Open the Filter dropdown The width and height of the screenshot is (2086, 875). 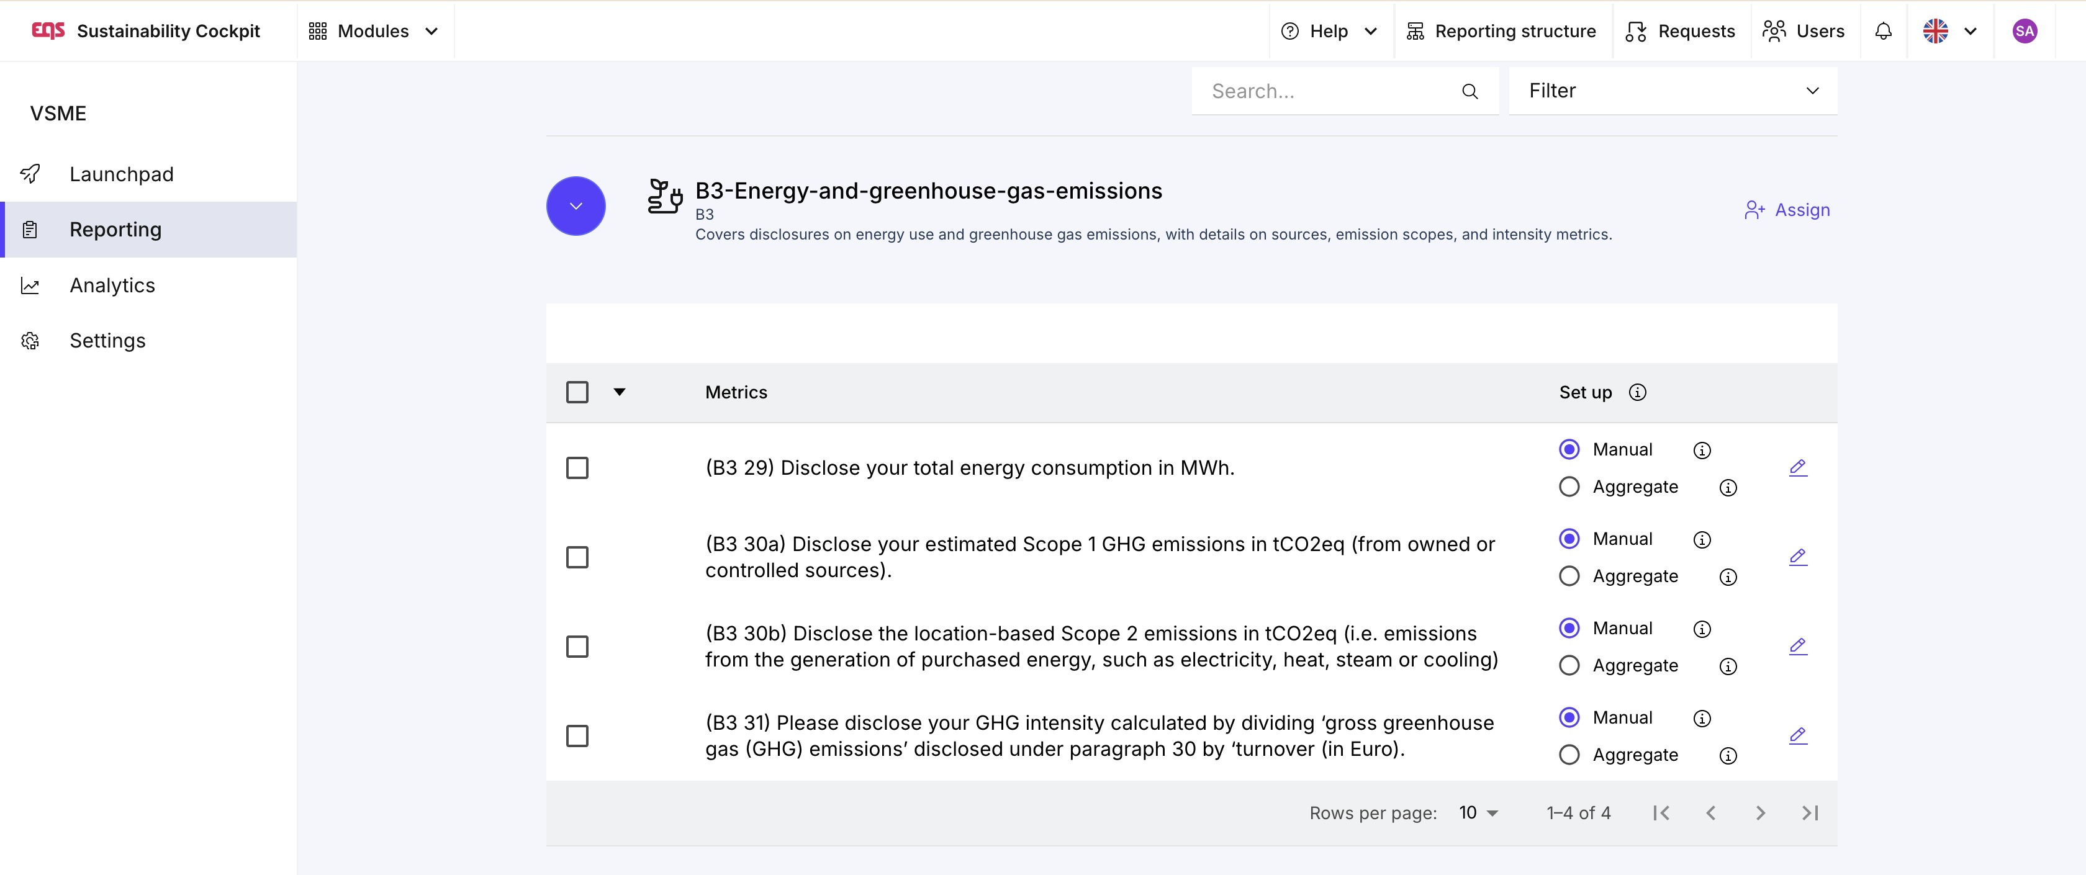(1672, 91)
